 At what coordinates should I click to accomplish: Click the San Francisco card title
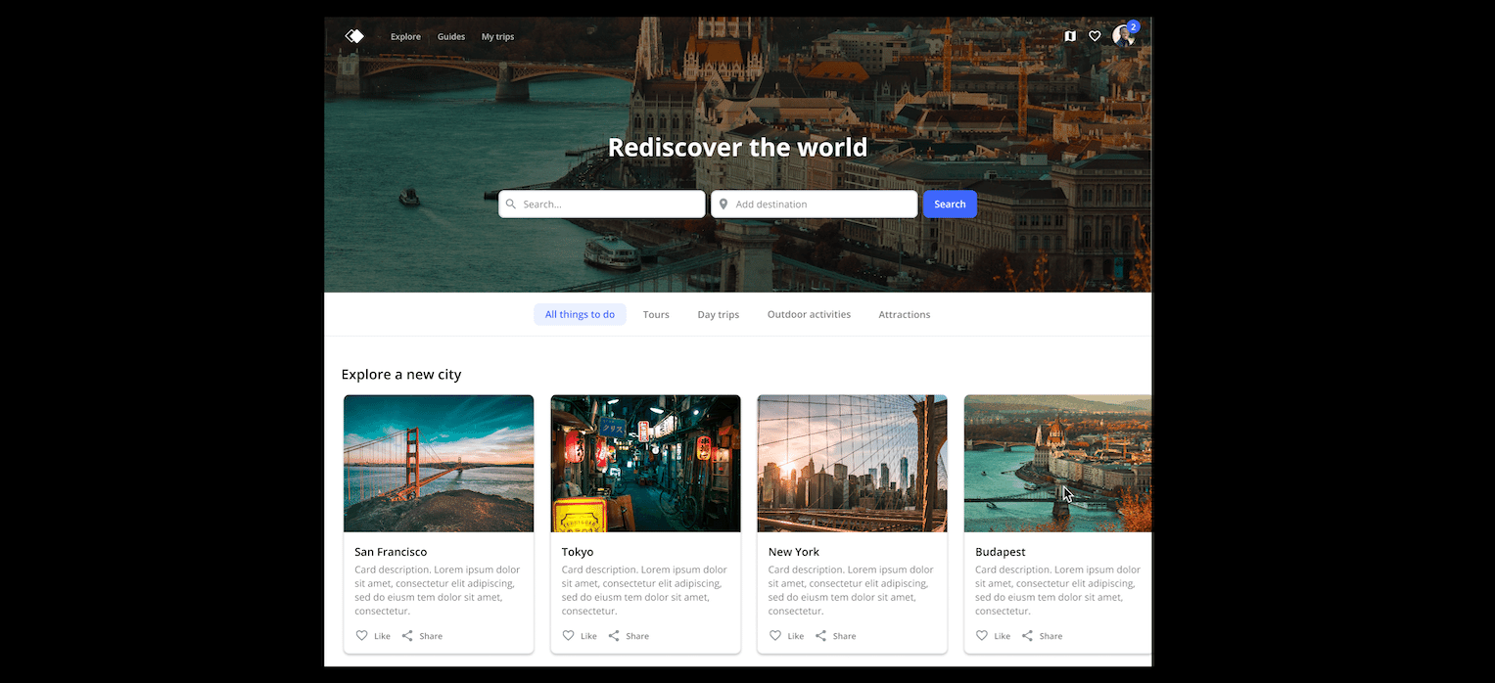pyautogui.click(x=391, y=552)
